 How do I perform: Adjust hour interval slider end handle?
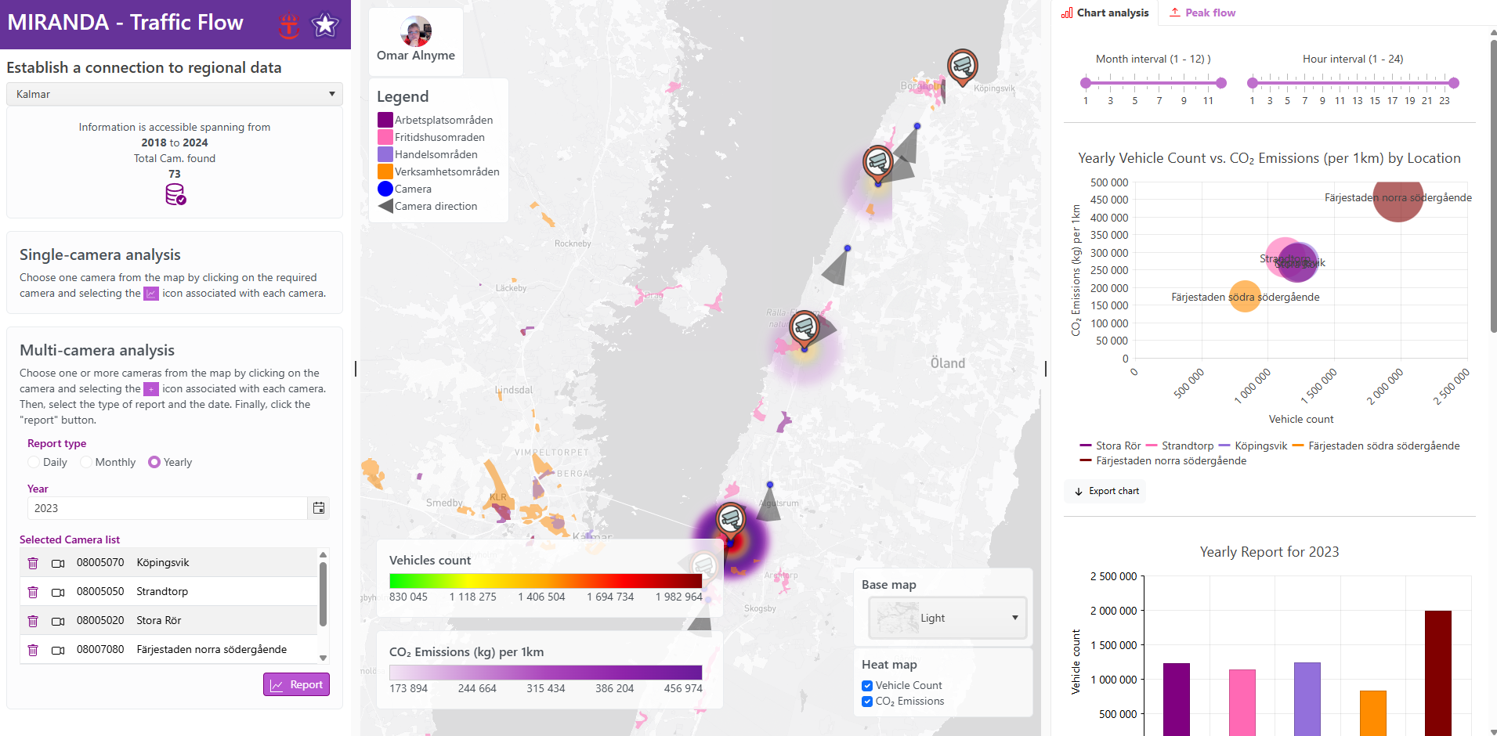click(x=1454, y=82)
